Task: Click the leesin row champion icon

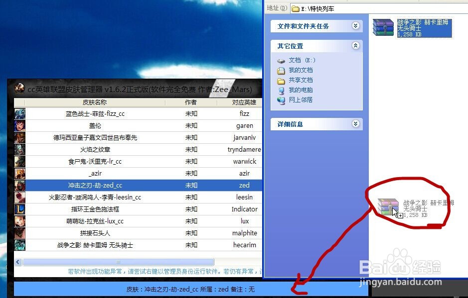Action: point(20,198)
